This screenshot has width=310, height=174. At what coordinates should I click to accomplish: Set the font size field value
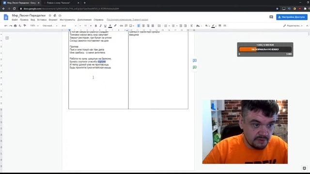[85, 26]
